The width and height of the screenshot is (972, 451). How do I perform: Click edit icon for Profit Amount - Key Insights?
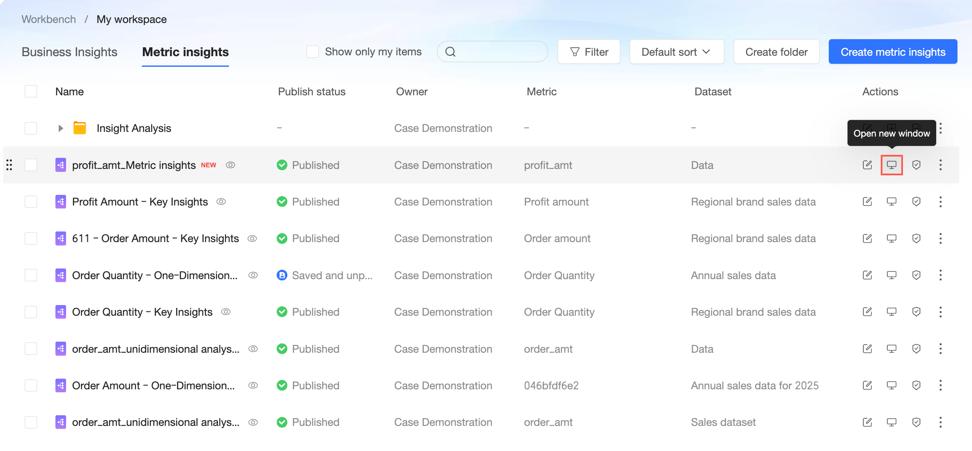click(x=867, y=202)
